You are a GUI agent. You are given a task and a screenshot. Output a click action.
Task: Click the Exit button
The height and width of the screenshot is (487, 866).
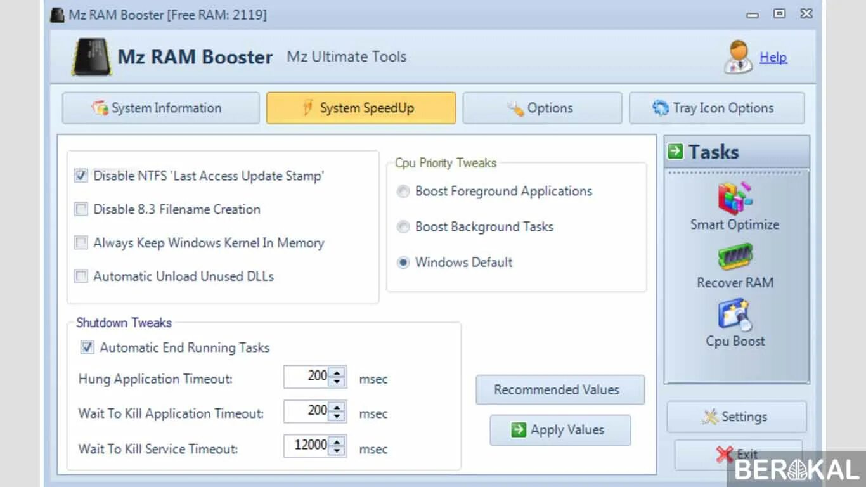click(x=738, y=455)
